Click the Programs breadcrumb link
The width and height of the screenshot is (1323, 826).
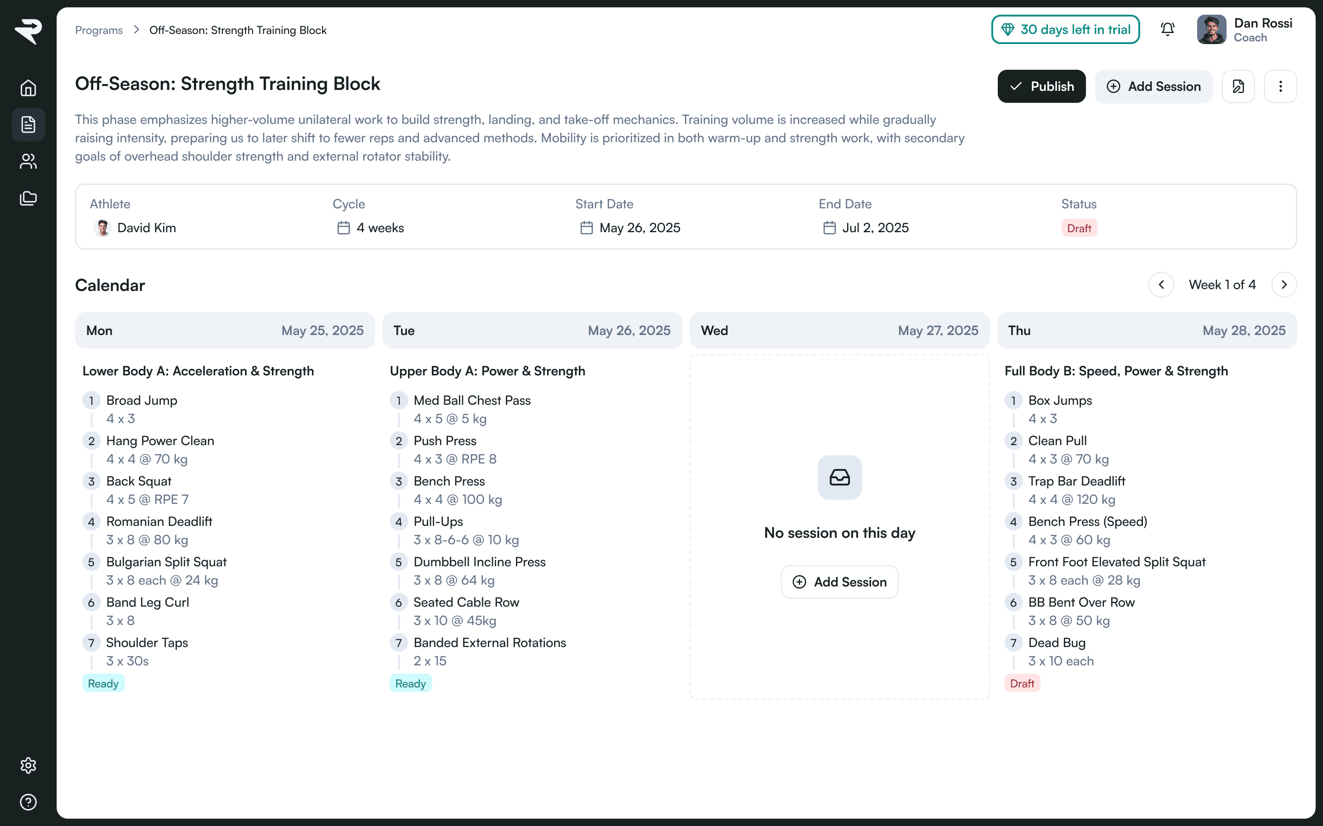99,30
